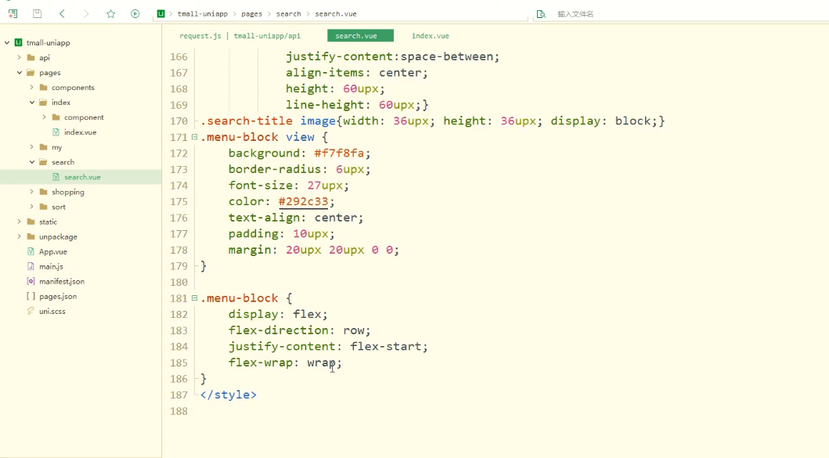Expand the my folder arrow
The height and width of the screenshot is (458, 829).
(x=32, y=147)
